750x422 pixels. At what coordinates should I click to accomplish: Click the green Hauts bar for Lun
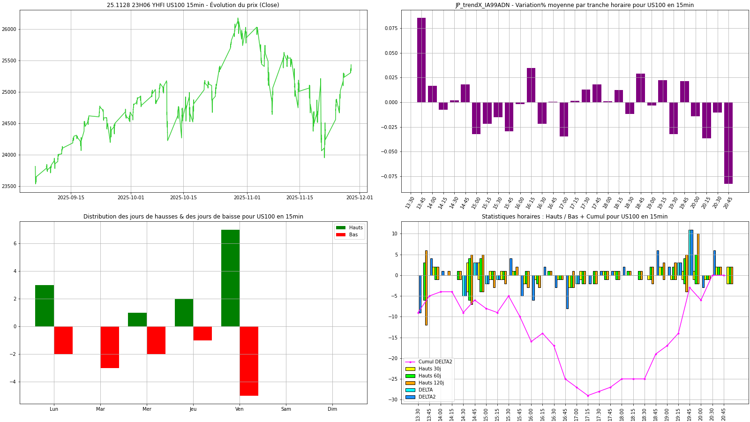(45, 306)
